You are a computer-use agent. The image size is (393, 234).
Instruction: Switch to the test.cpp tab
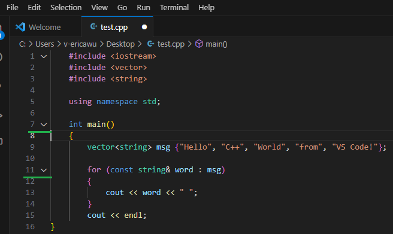[x=117, y=27]
